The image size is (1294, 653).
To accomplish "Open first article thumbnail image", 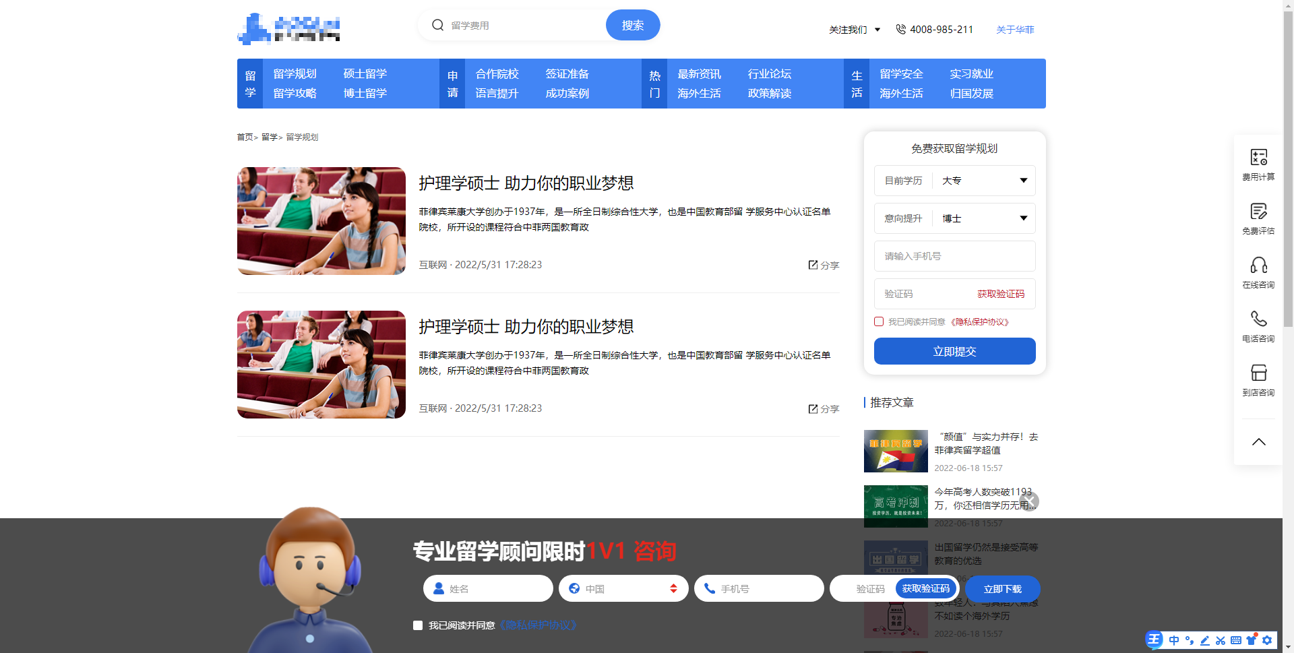I will [x=321, y=221].
